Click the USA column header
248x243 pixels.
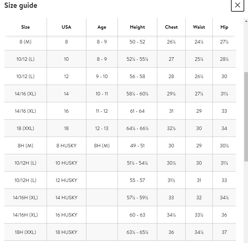point(66,27)
